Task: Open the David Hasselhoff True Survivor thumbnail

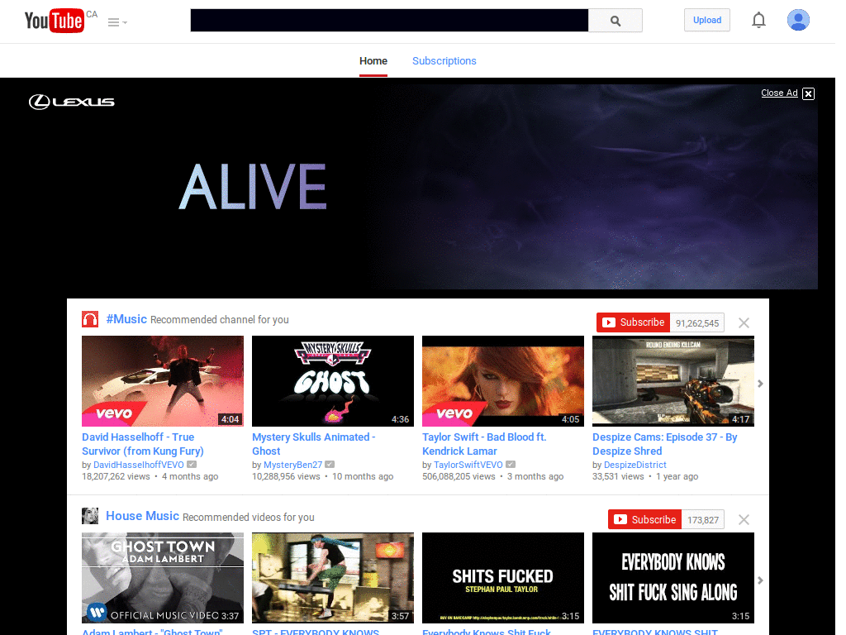Action: tap(163, 381)
